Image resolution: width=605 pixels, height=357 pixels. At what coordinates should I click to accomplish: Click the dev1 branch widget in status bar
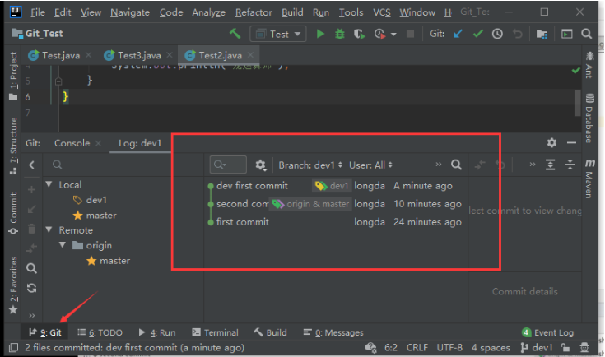point(537,347)
